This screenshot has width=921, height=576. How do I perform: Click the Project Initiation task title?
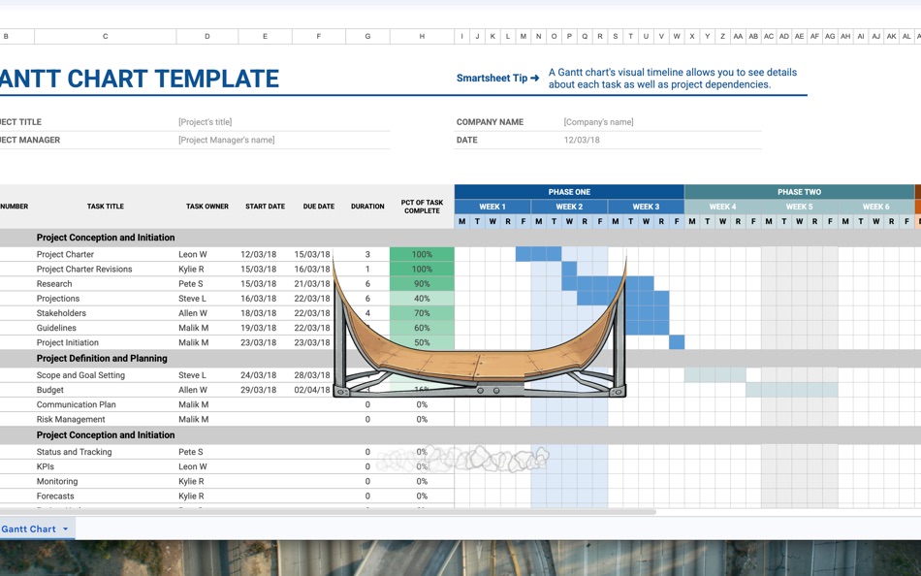coord(68,342)
